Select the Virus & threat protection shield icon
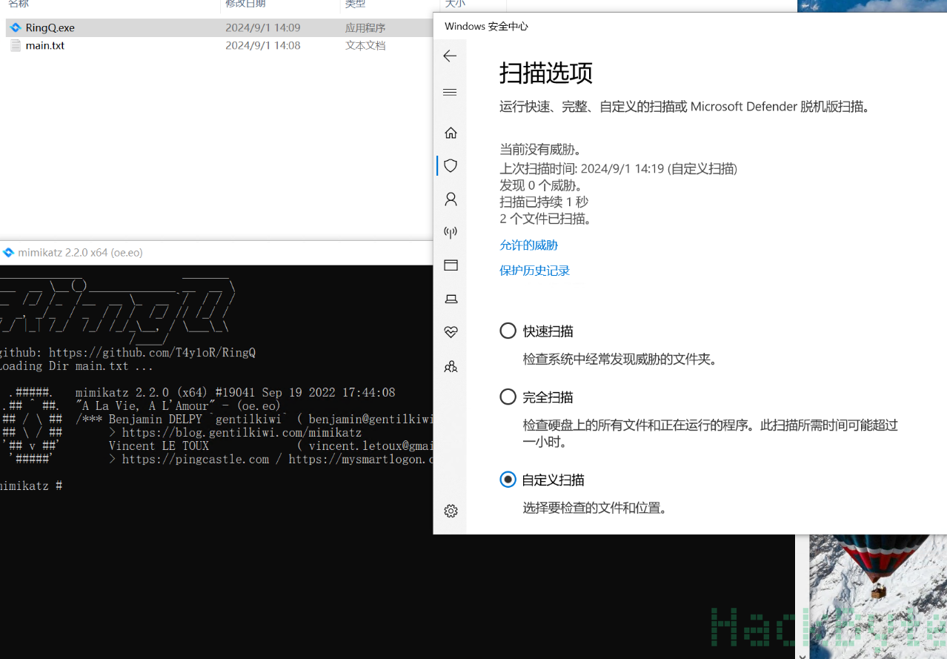This screenshot has width=947, height=659. point(451,165)
